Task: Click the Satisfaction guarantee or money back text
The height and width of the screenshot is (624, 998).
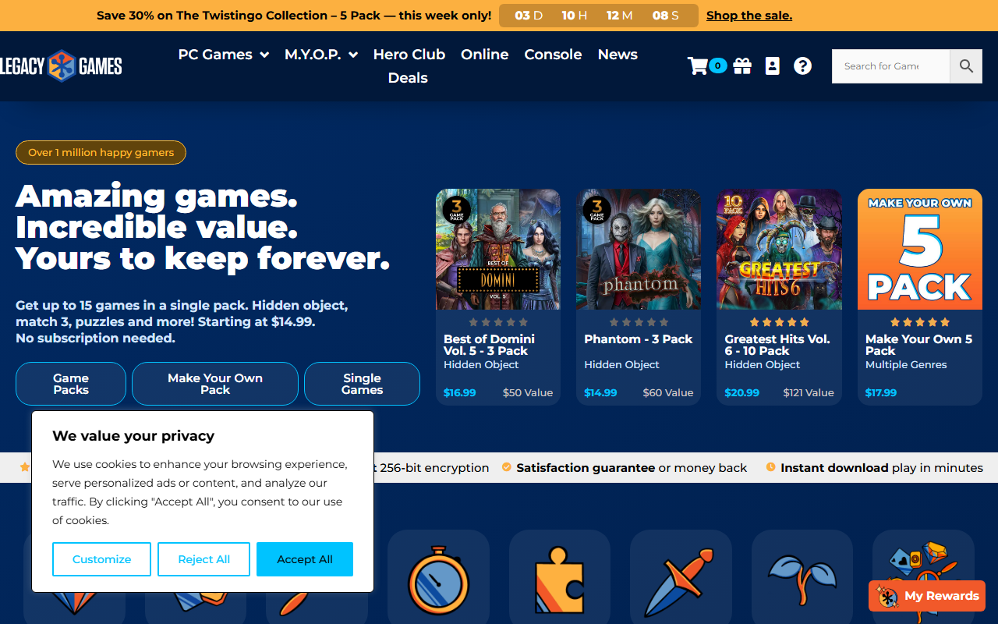Action: pos(632,468)
